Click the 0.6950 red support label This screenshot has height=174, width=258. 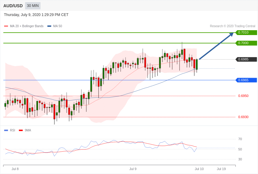[x=243, y=96]
